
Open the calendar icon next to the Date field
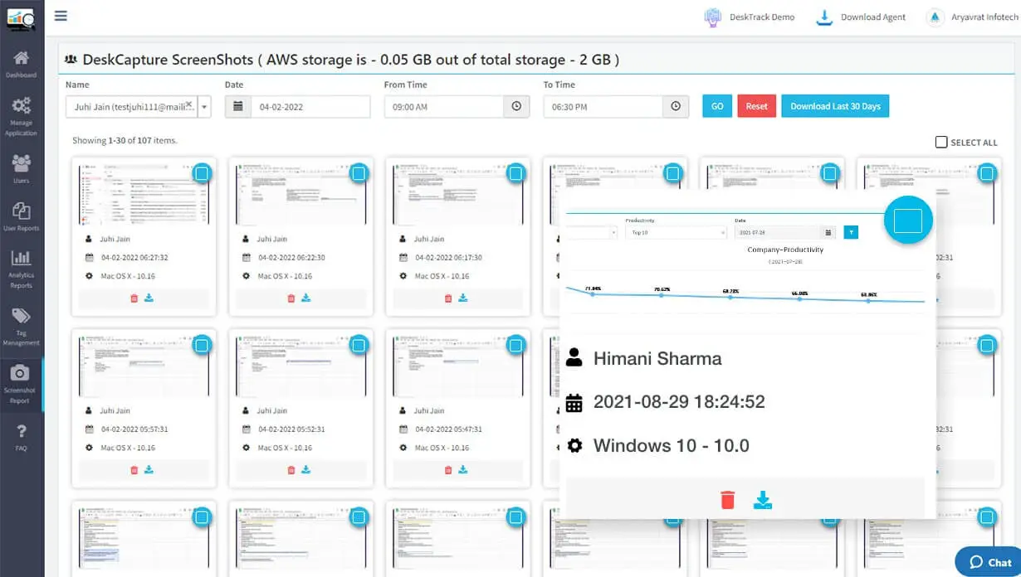(238, 106)
